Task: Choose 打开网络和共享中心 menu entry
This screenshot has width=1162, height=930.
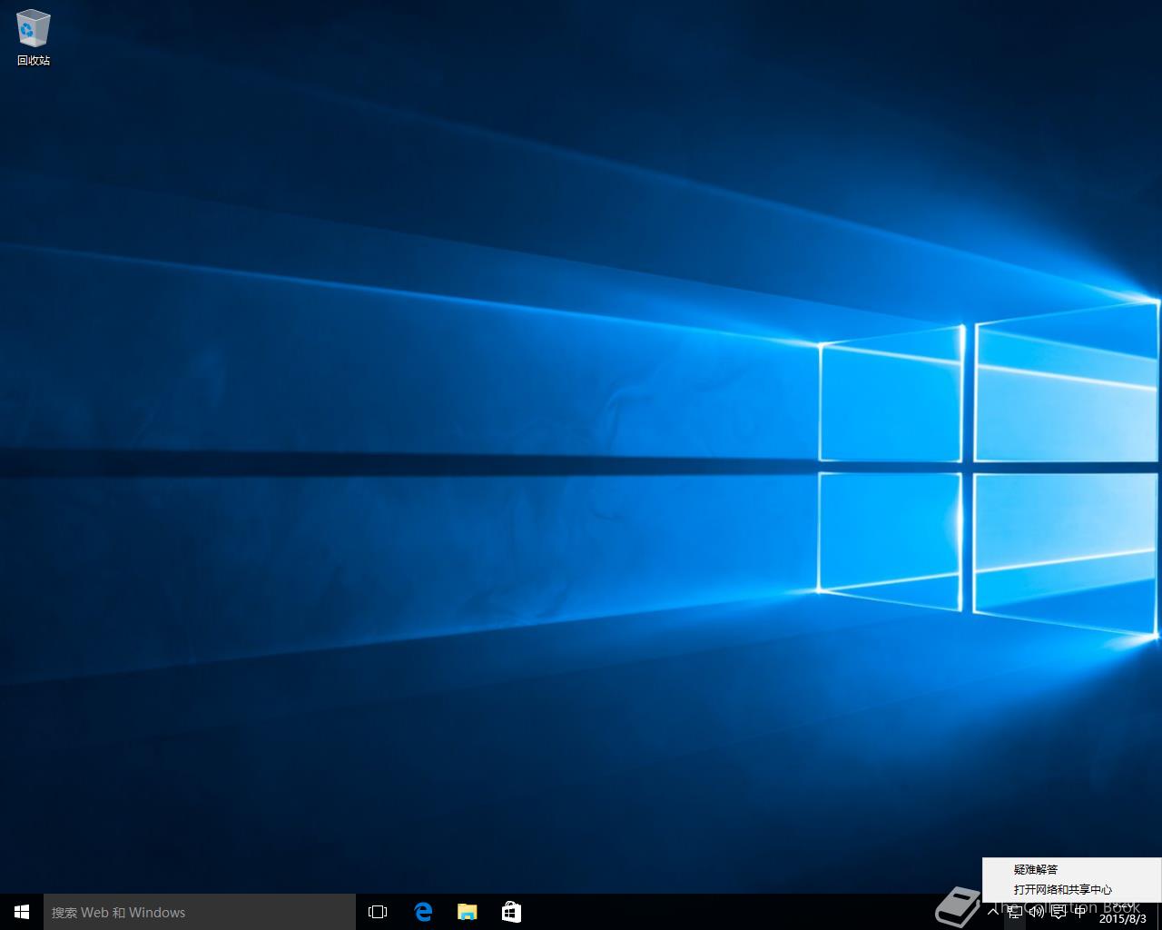Action: click(1071, 889)
